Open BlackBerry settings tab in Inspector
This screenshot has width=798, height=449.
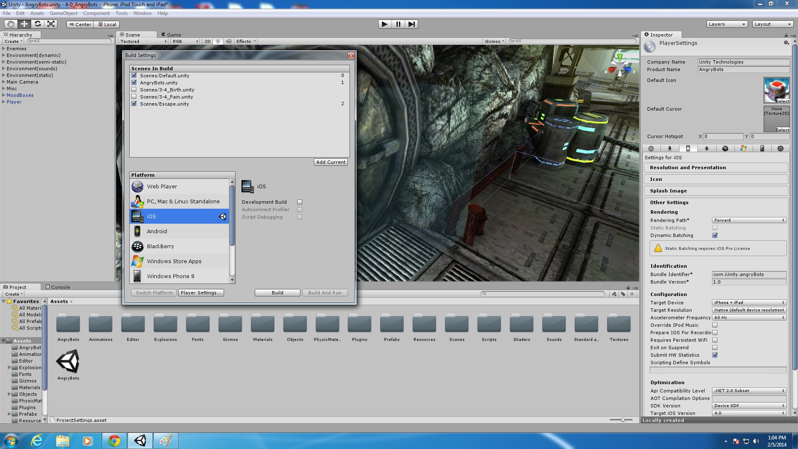(725, 148)
